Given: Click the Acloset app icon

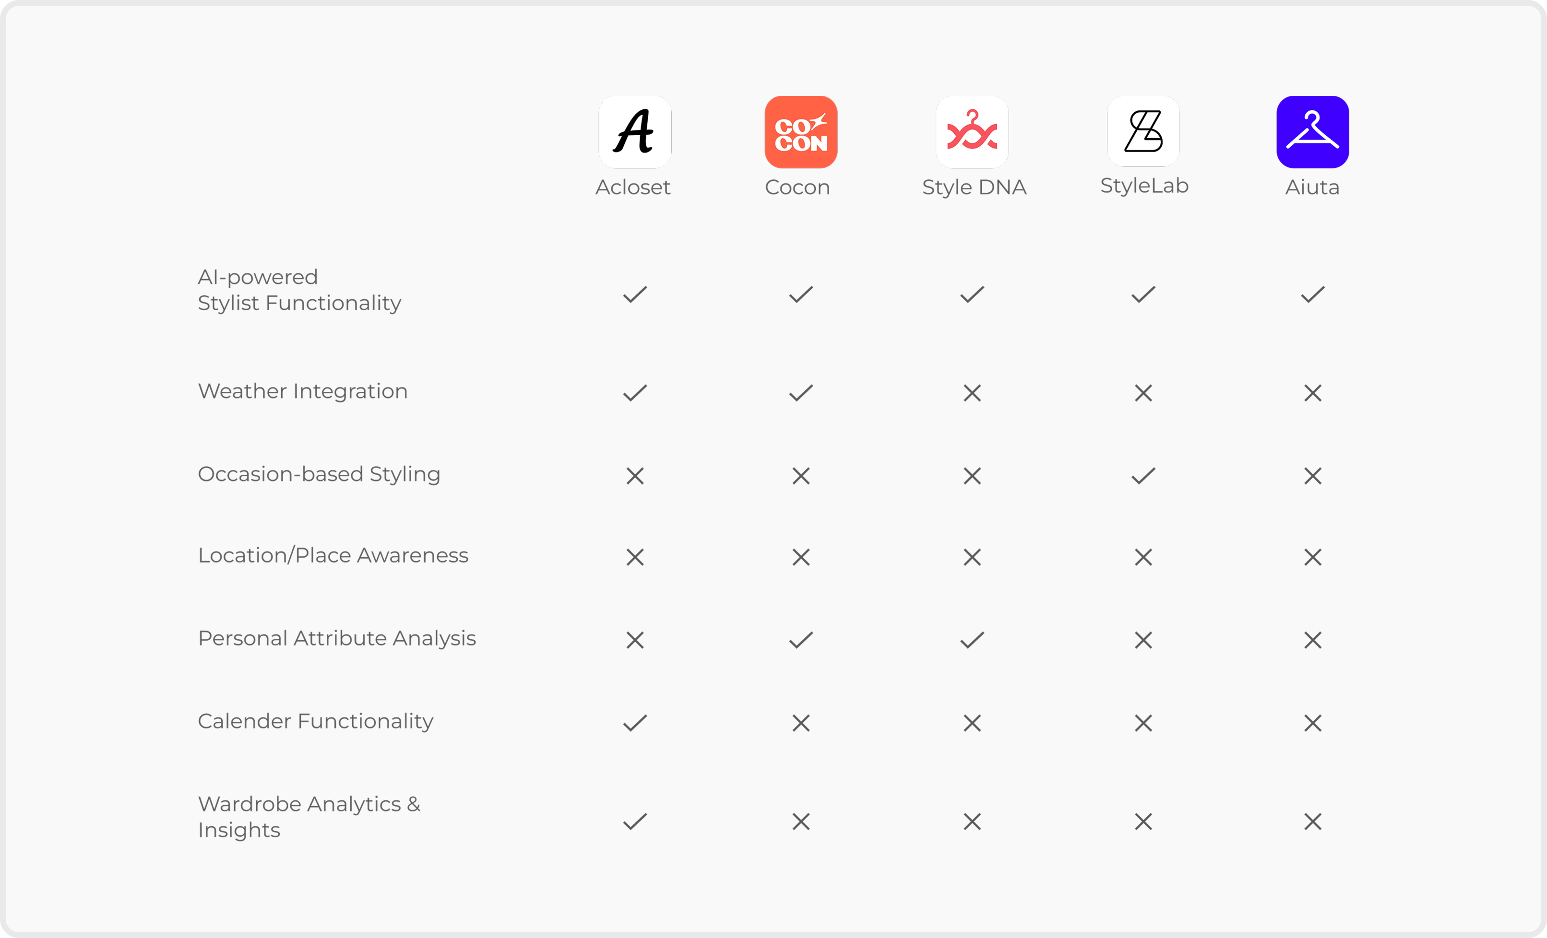Looking at the screenshot, I should pos(635,132).
